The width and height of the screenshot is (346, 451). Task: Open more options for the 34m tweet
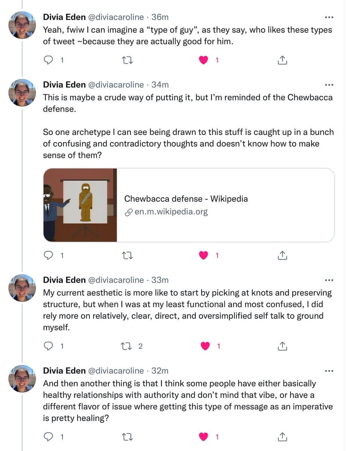coord(329,85)
